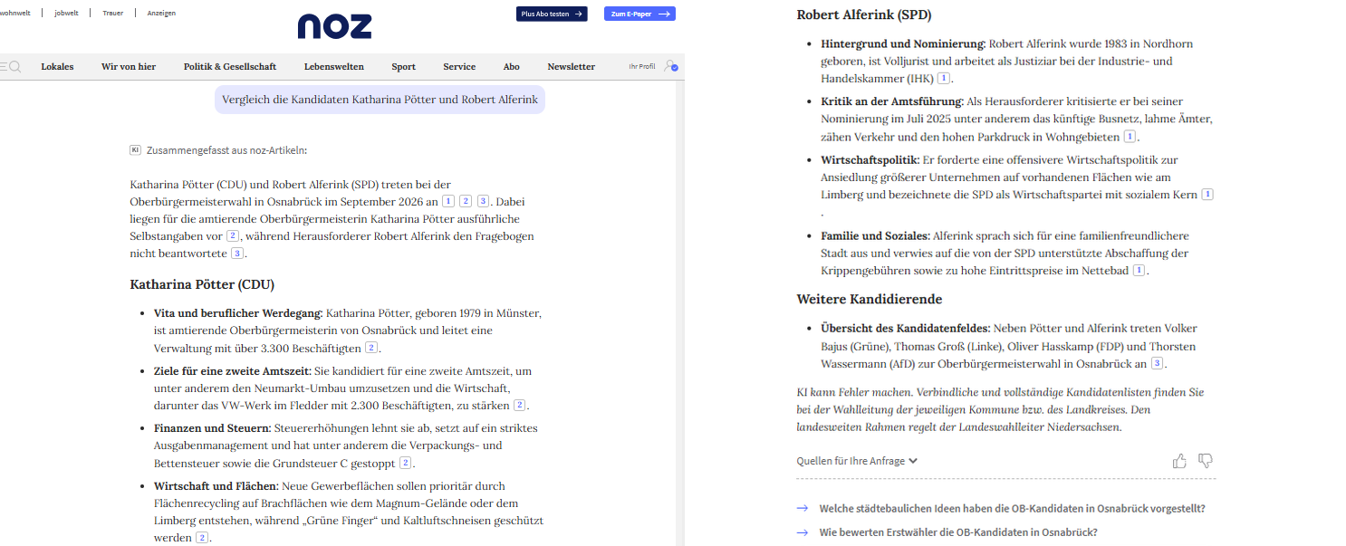Open citation 3 after 'Oberbürgermeisterwahl in Osnabrück an'
Screen dimensions: 1346x546
click(x=1157, y=364)
